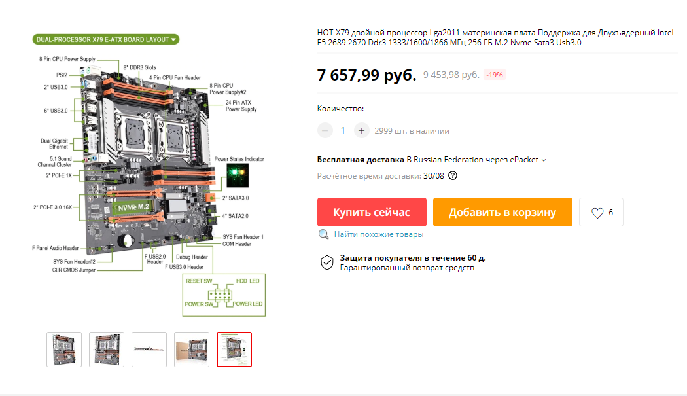This screenshot has width=687, height=396.
Task: Click the magnifier icon for similar items
Action: (x=323, y=234)
